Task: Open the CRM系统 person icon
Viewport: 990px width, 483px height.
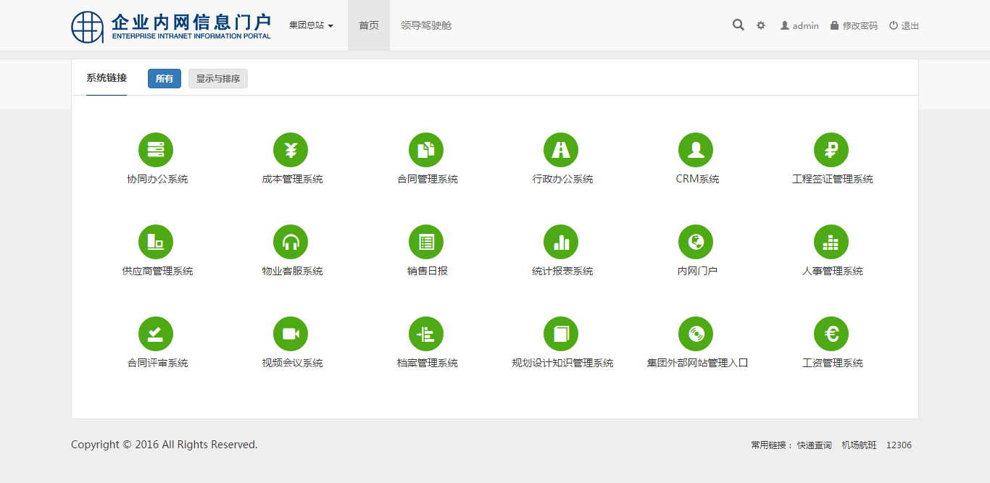Action: tap(696, 150)
